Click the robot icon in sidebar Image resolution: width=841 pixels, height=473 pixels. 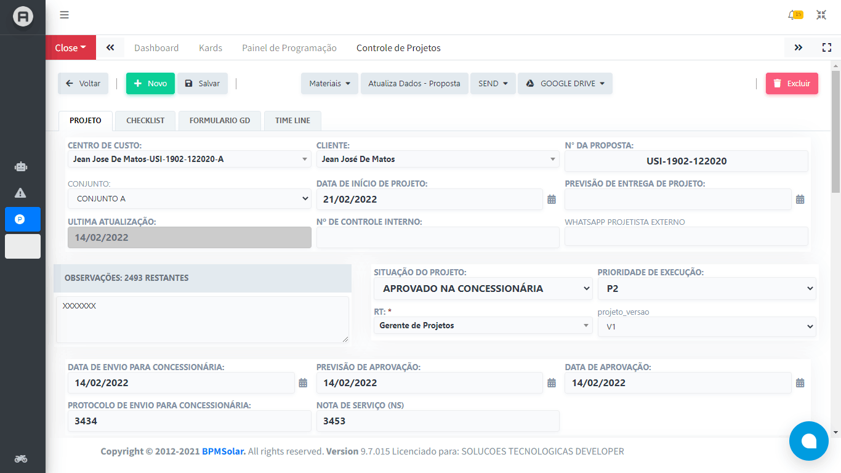coord(20,166)
